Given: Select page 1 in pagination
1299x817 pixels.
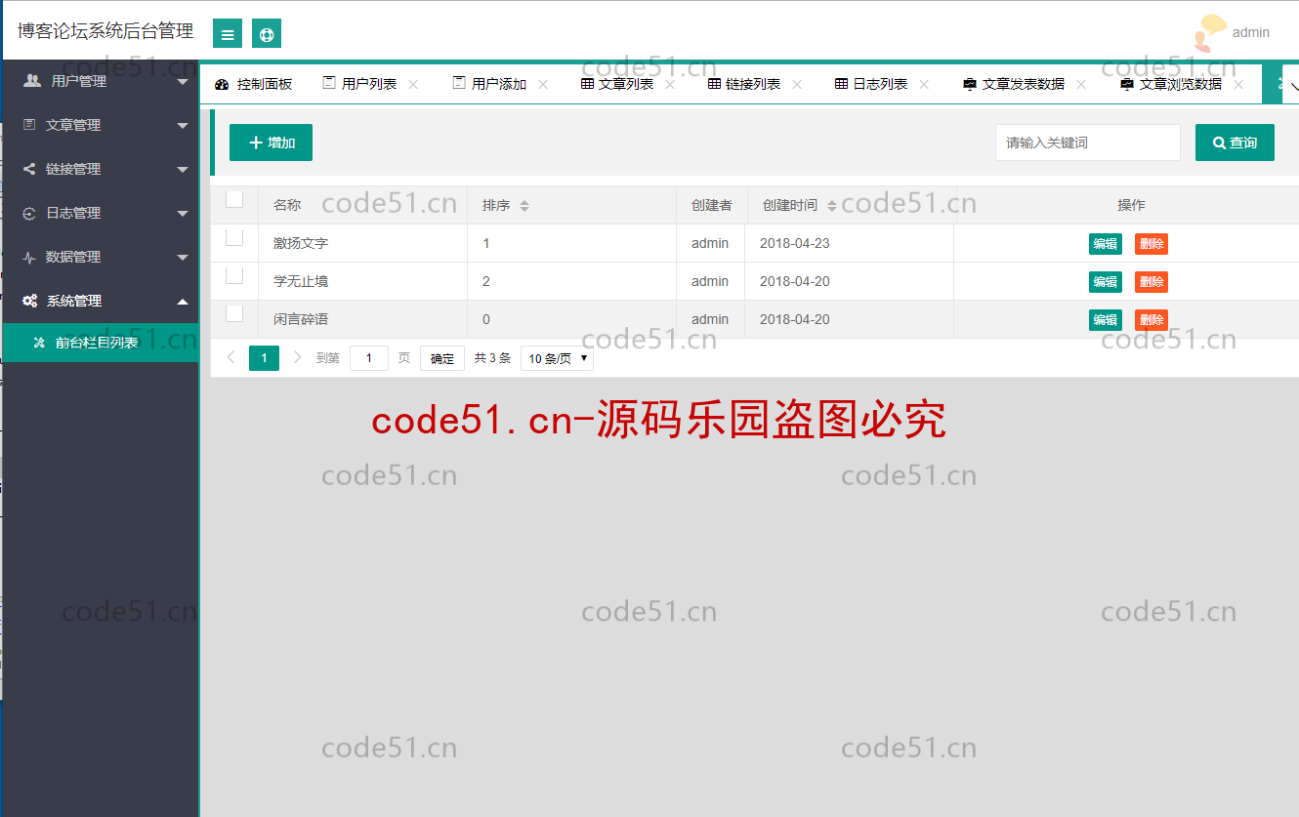Looking at the screenshot, I should (x=264, y=358).
